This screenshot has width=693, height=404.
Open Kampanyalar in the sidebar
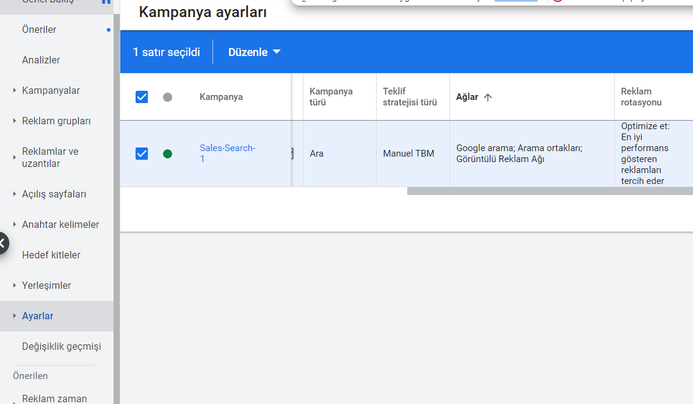click(x=51, y=90)
